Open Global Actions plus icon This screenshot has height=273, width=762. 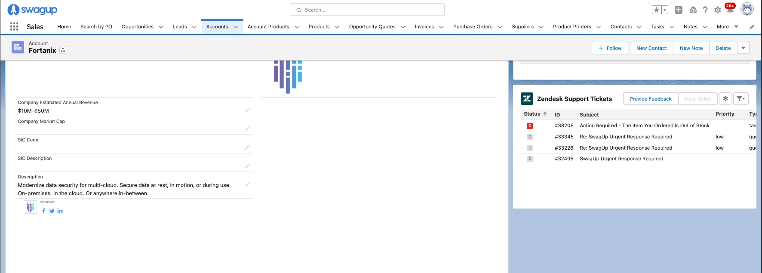pos(679,10)
